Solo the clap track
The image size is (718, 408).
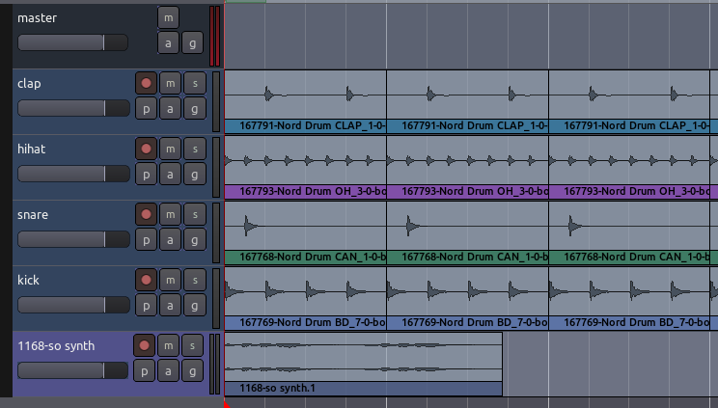[x=195, y=83]
